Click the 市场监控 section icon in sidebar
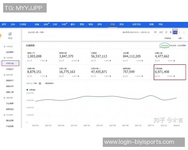Screen dimensions: 188x150 (x=3, y=46)
